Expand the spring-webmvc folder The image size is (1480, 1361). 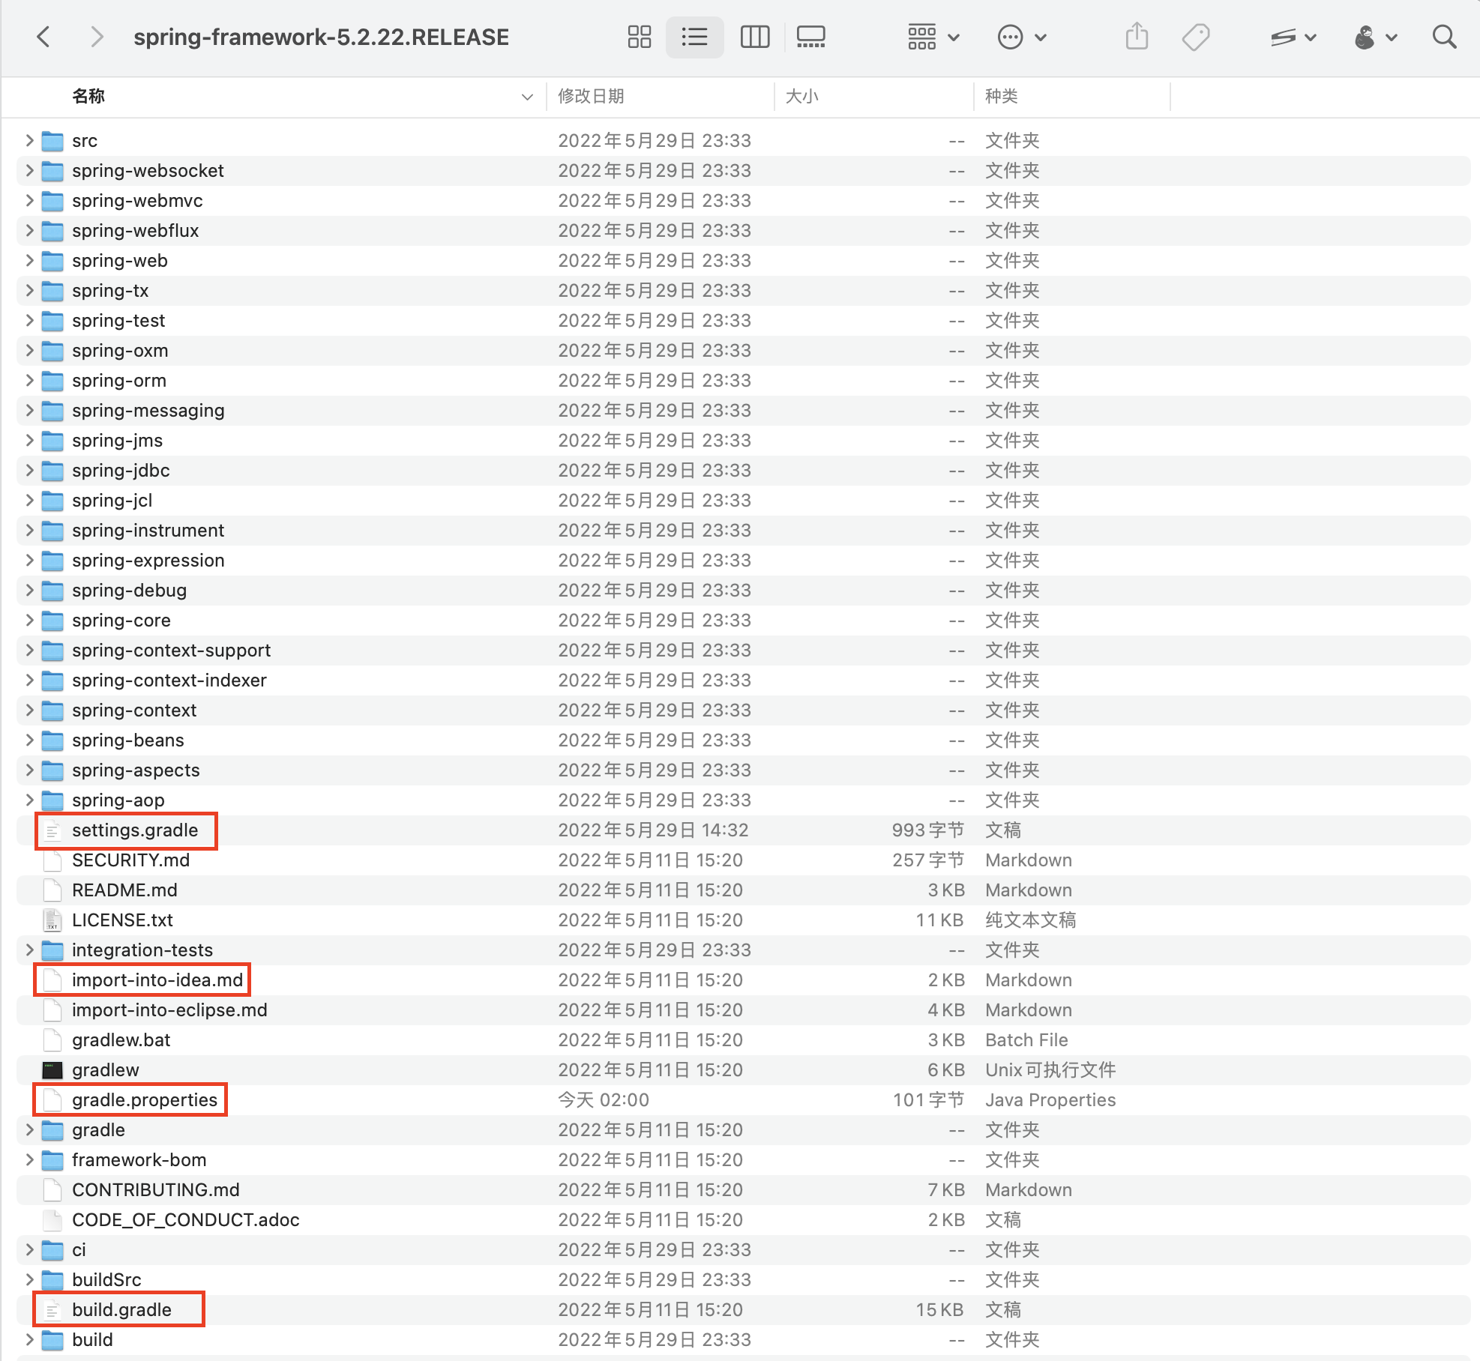pos(29,200)
